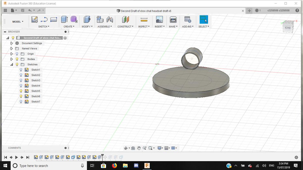Launch the Scripts and Add-Ins icon
Image resolution: width=303 pixels, height=170 pixels.
tap(188, 20)
